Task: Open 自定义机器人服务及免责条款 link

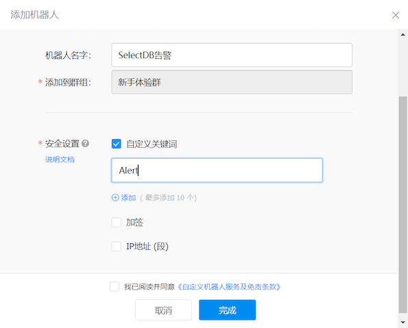Action: [229, 287]
